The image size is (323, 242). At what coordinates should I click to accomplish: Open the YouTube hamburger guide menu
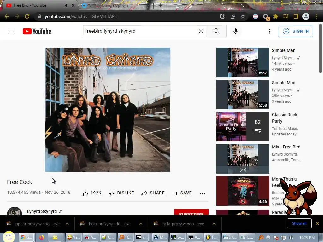(x=11, y=31)
